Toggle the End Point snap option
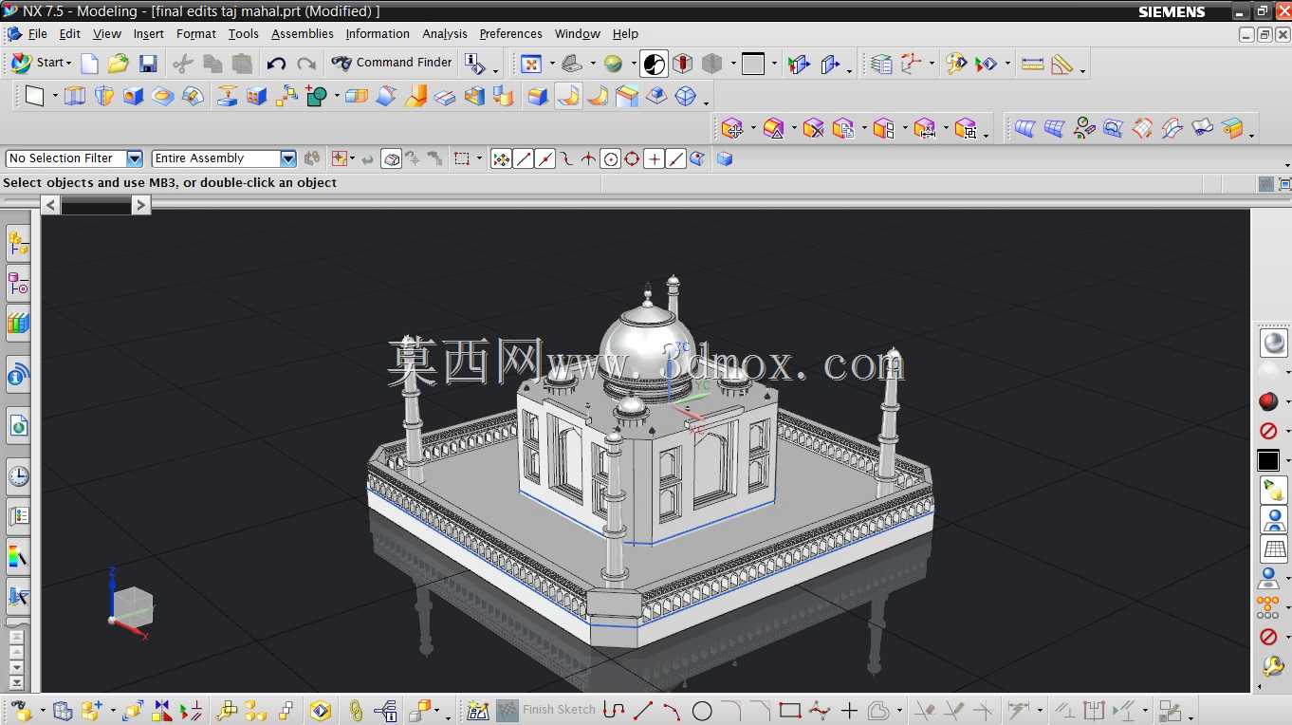Image resolution: width=1292 pixels, height=725 pixels. coord(524,158)
